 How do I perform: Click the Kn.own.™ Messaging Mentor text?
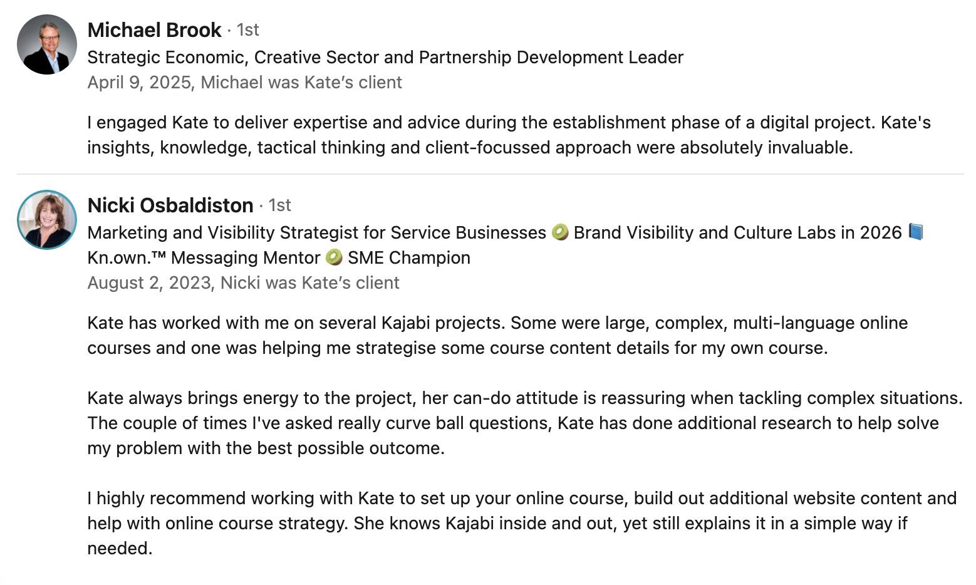[x=204, y=257]
